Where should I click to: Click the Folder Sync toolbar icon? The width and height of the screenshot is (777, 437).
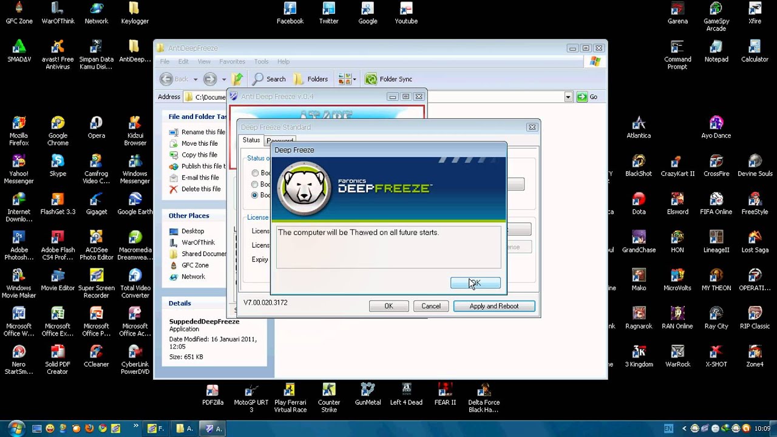370,79
